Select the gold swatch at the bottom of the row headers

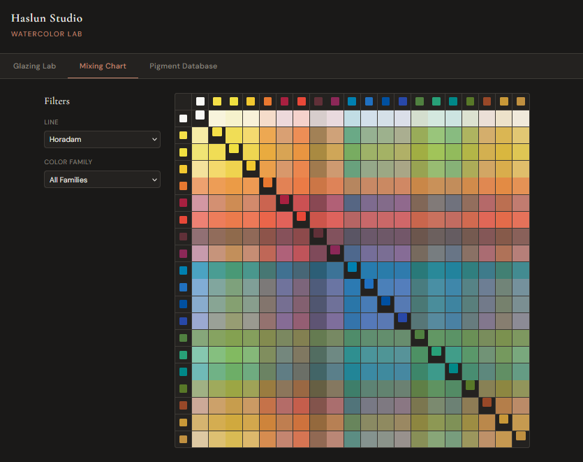pos(183,438)
